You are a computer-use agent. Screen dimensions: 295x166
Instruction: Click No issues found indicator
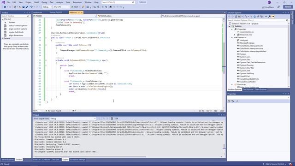(53, 111)
